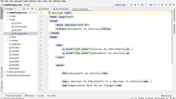Click the Project panel horizontal scrollbar
The width and height of the screenshot is (176, 99).
coord(15,93)
